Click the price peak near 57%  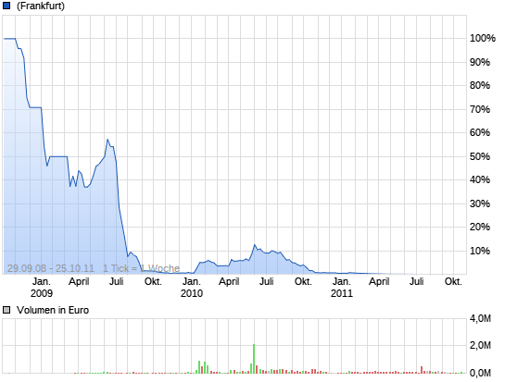pos(107,140)
